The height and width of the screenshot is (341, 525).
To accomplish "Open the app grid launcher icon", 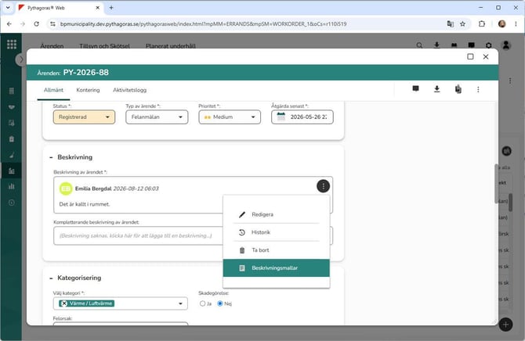I will tap(12, 44).
